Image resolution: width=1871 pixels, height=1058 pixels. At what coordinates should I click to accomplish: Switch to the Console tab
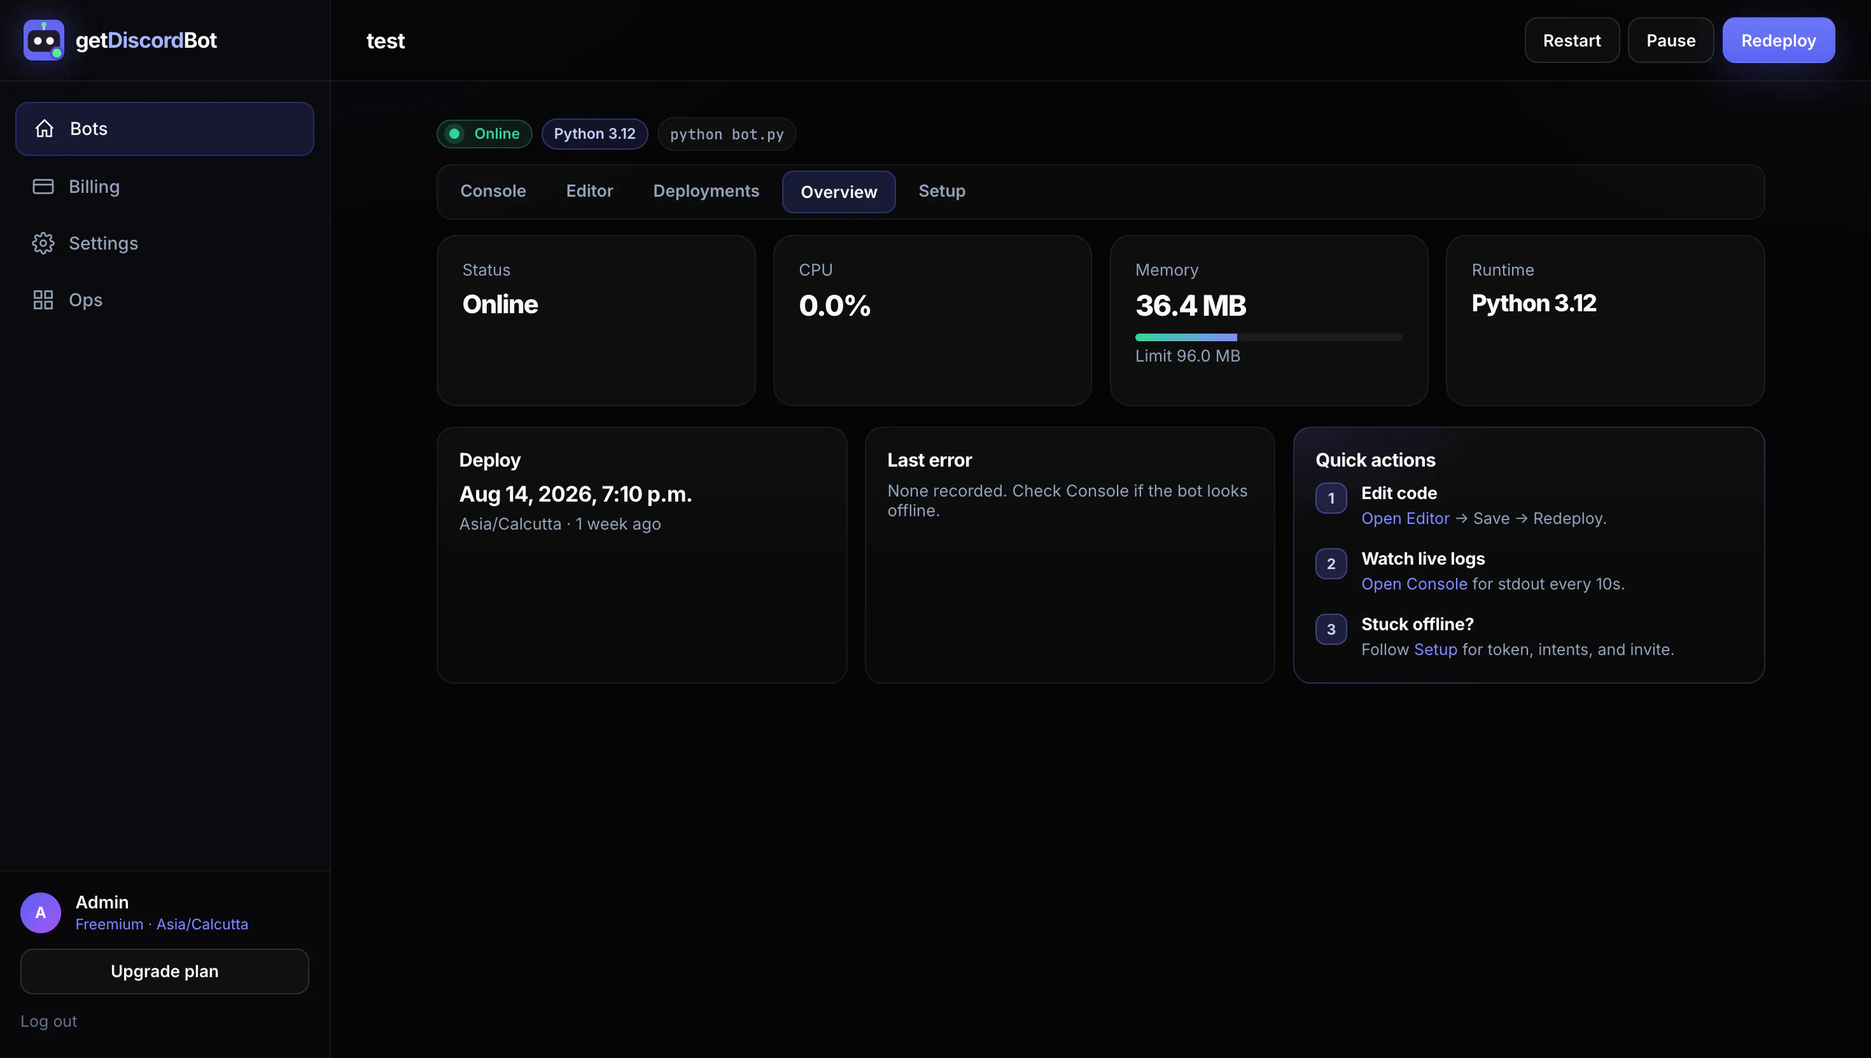click(493, 191)
